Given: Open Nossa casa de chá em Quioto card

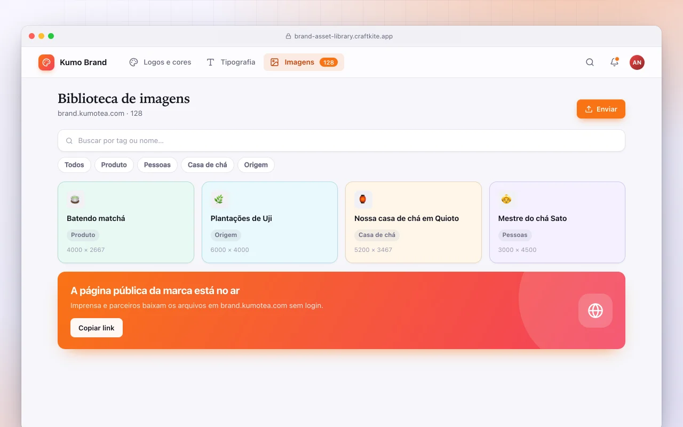Looking at the screenshot, I should (414, 223).
